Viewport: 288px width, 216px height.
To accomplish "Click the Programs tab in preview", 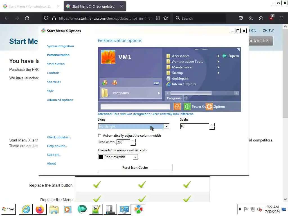I will (174, 98).
